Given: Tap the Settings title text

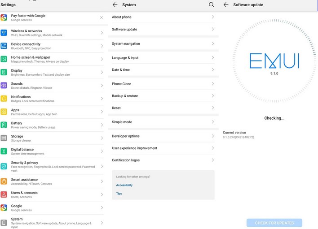Looking at the screenshot, I should 8,4.
